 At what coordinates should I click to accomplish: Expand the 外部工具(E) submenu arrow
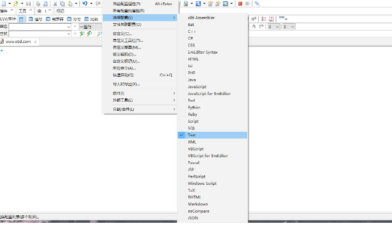point(174,100)
